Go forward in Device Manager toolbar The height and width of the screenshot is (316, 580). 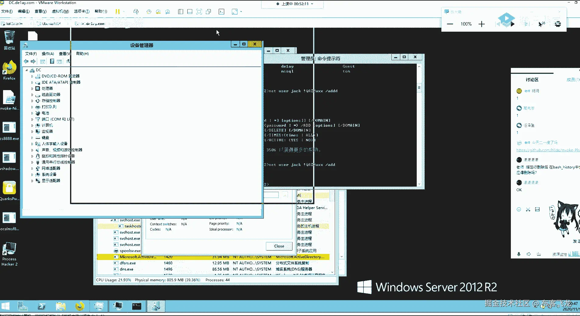click(33, 61)
